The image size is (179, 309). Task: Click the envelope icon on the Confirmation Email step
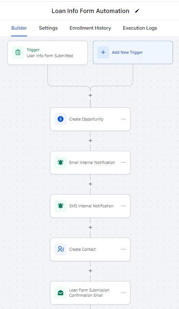(x=61, y=293)
